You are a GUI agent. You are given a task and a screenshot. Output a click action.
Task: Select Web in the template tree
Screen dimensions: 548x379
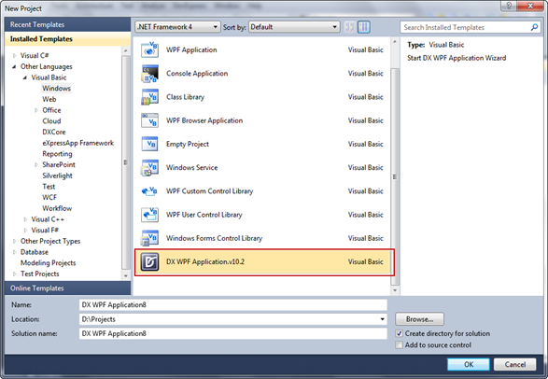coord(49,99)
